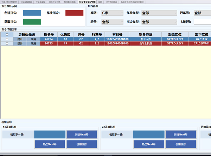
Task: Check the box for instruction row 26755
Action: click(x=7, y=44)
